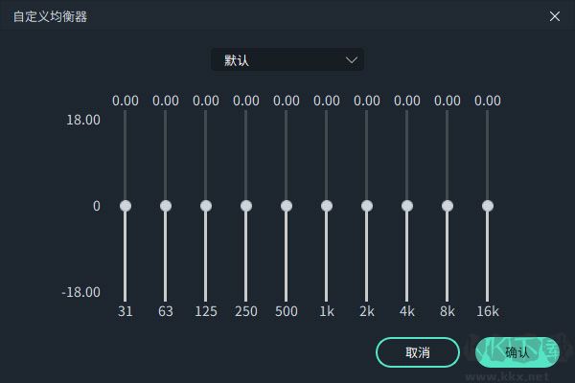Click the 125 Hz band slider handle
575x383 pixels.
(x=206, y=206)
